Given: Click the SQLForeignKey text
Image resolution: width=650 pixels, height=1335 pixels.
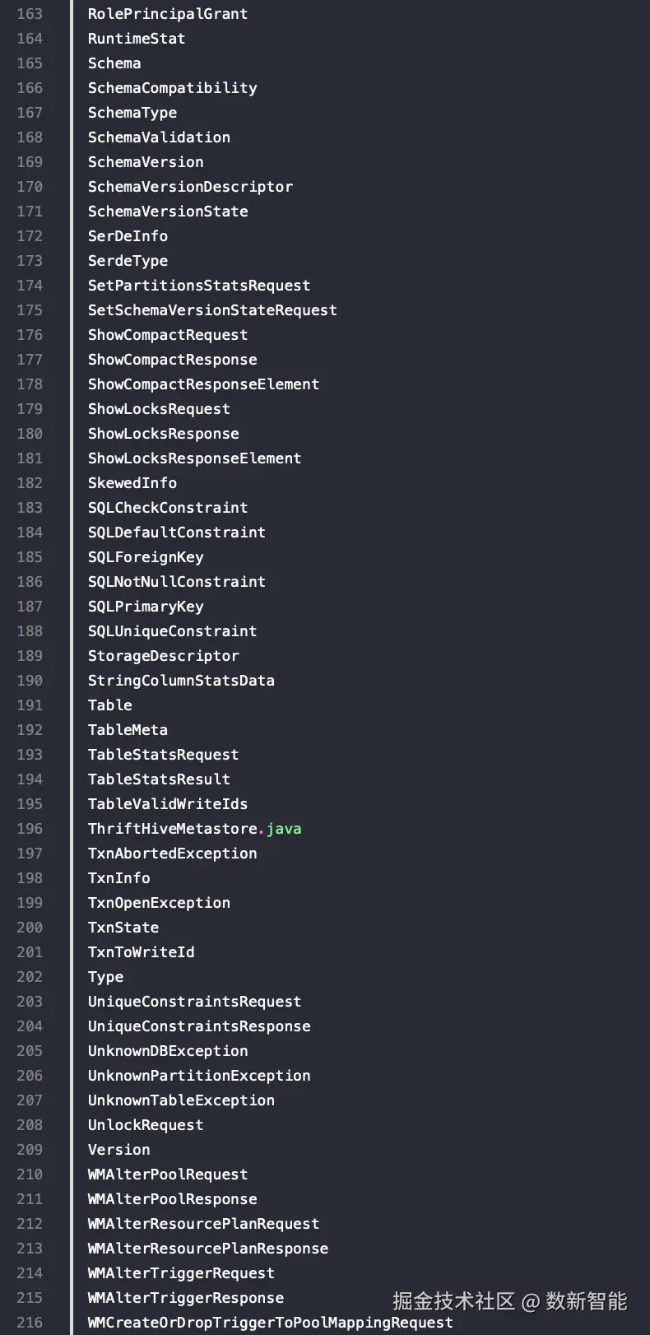Looking at the screenshot, I should pyautogui.click(x=146, y=557).
